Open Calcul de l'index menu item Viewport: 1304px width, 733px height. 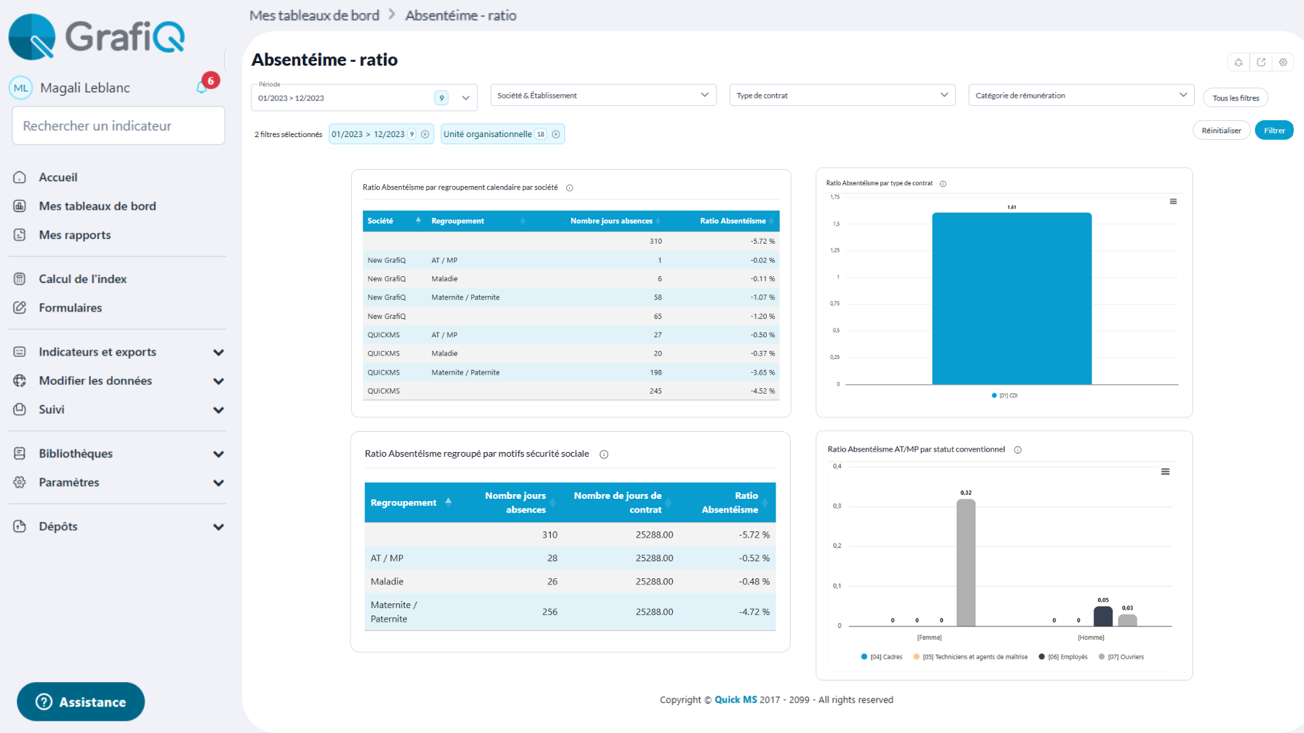[82, 279]
